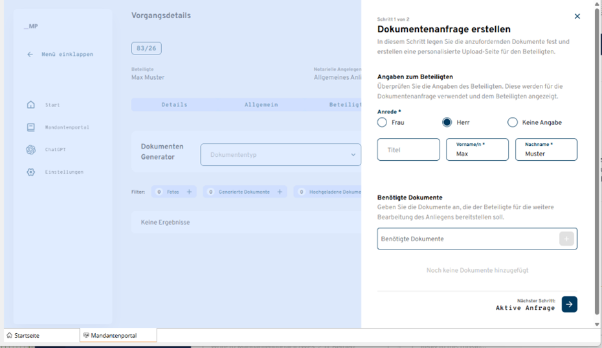
Task: Proceed with the next step arrow button
Action: click(570, 304)
